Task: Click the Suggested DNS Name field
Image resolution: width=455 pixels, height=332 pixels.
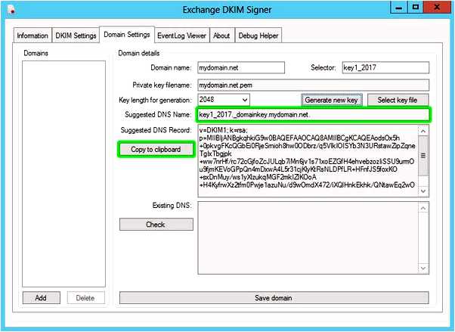Action: coord(313,114)
